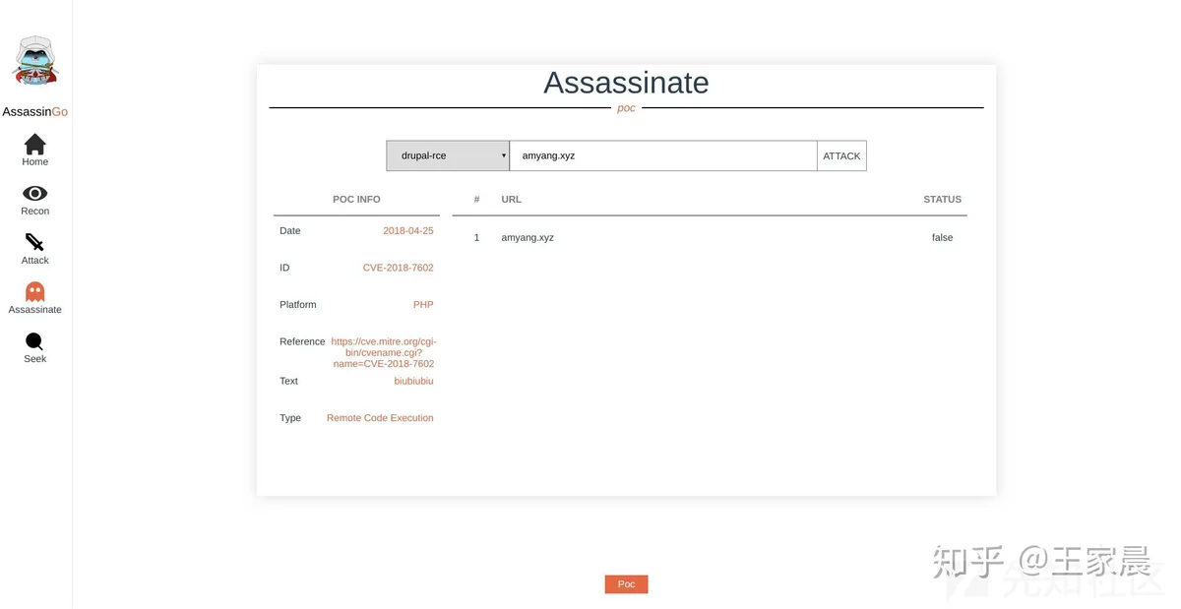Click the Type label
The width and height of the screenshot is (1181, 609).
coord(290,418)
